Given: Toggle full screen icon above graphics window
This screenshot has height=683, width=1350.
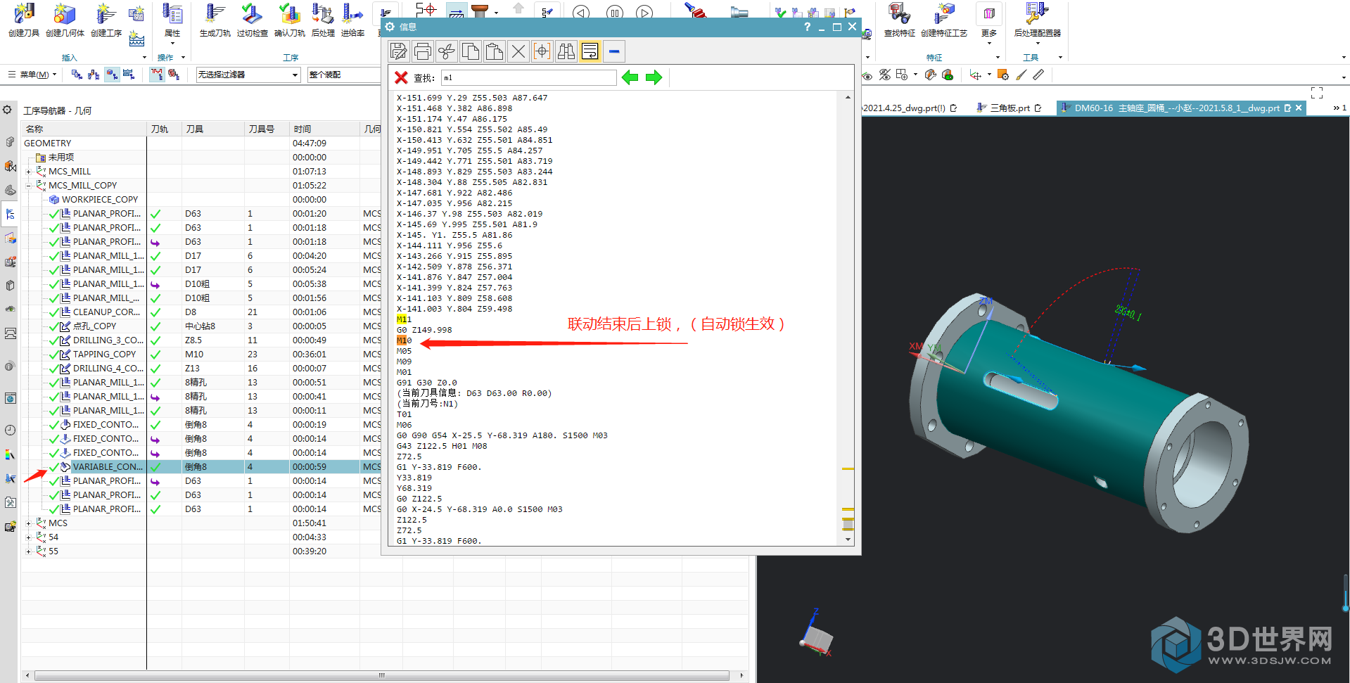Looking at the screenshot, I should (1317, 93).
